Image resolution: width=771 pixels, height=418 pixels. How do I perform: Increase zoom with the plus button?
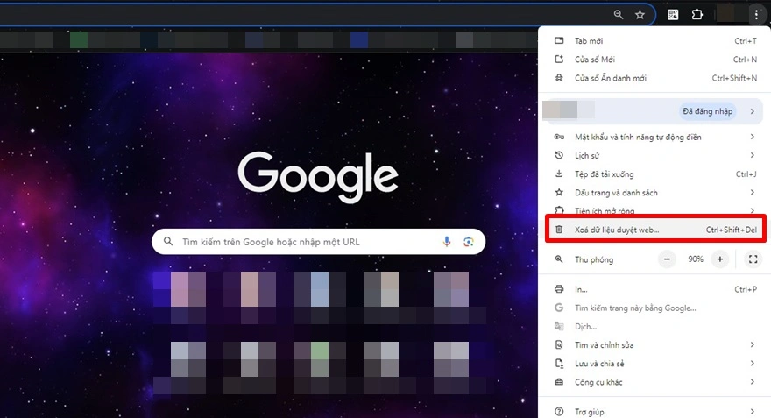719,259
